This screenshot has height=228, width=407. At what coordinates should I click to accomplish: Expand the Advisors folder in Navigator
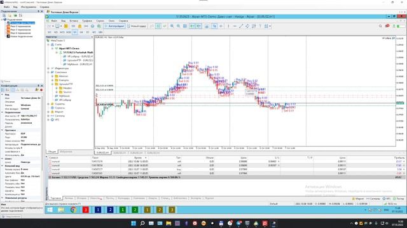52,76
